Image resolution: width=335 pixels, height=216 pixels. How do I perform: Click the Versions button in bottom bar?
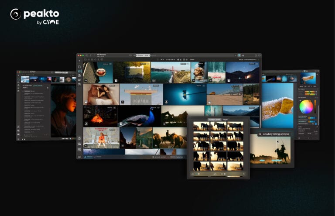tap(89, 157)
